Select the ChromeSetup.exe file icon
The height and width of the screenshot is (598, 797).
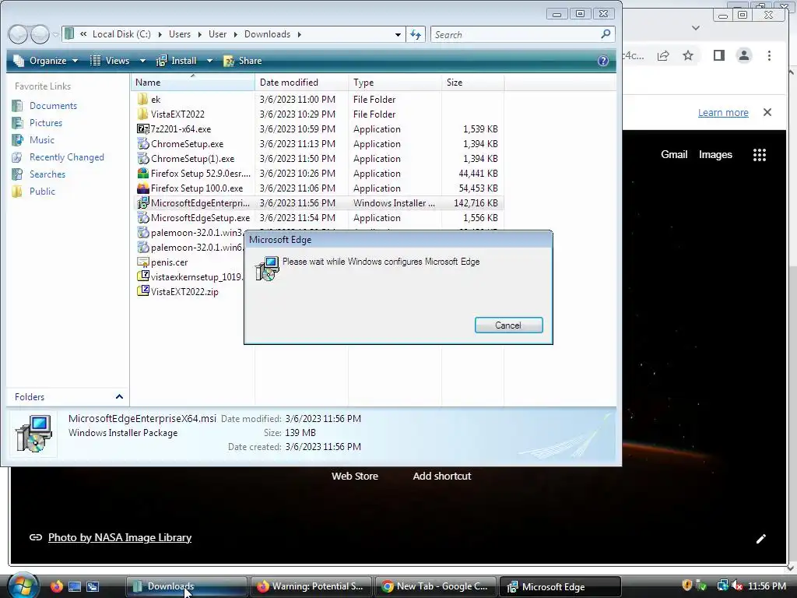[x=143, y=143]
